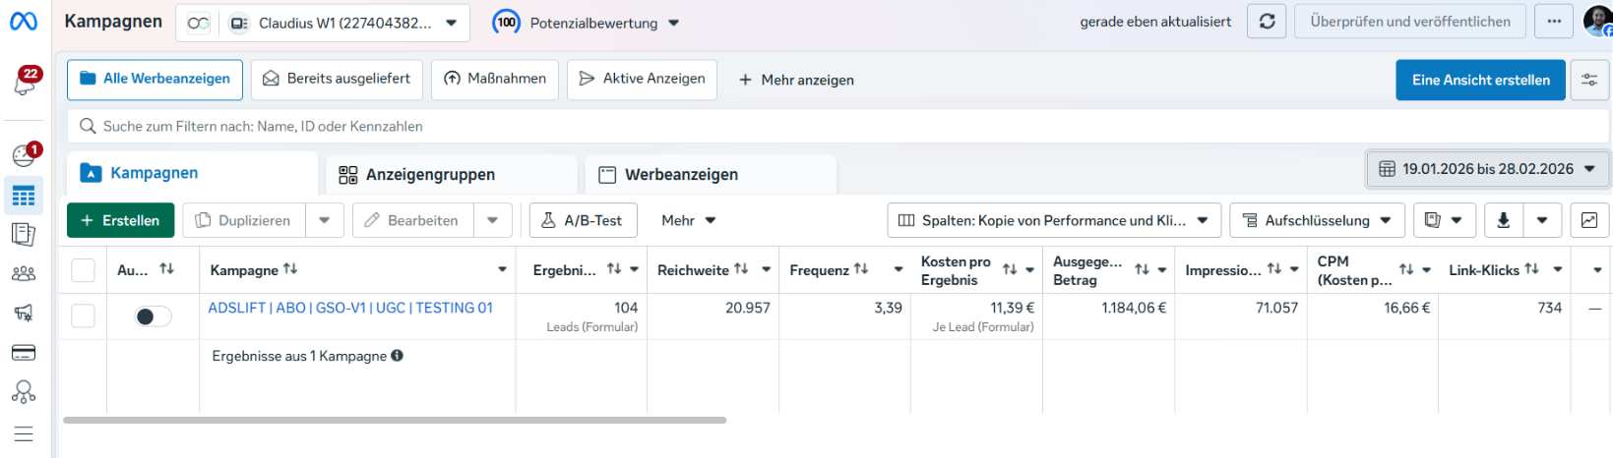Click the Bearbeiten button
The width and height of the screenshot is (1613, 458).
(x=413, y=220)
